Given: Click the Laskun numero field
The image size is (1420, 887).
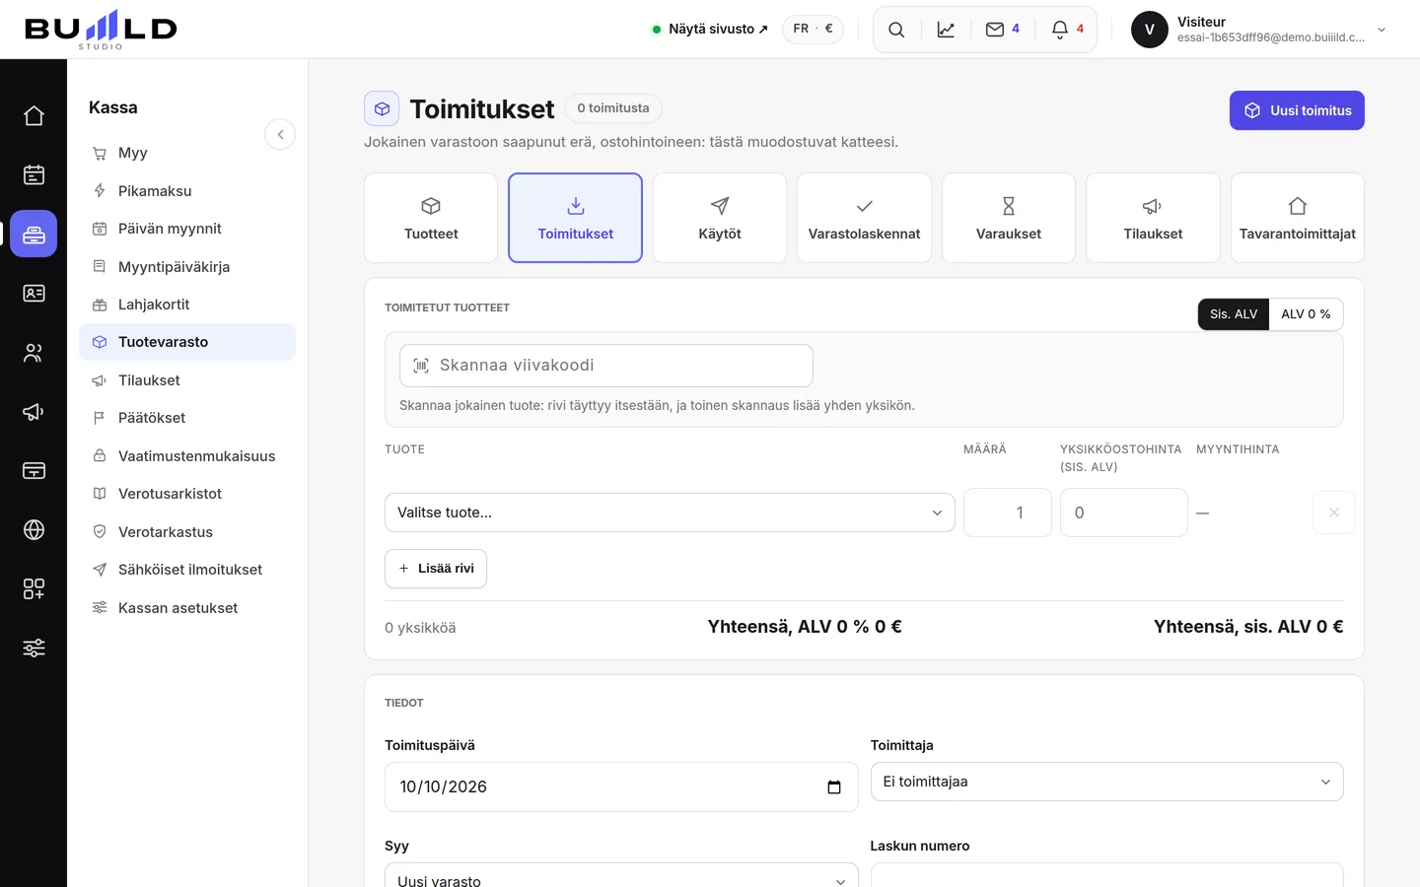Looking at the screenshot, I should click(1106, 875).
